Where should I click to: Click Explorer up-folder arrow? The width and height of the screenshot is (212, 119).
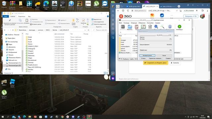[x=13, y=30]
